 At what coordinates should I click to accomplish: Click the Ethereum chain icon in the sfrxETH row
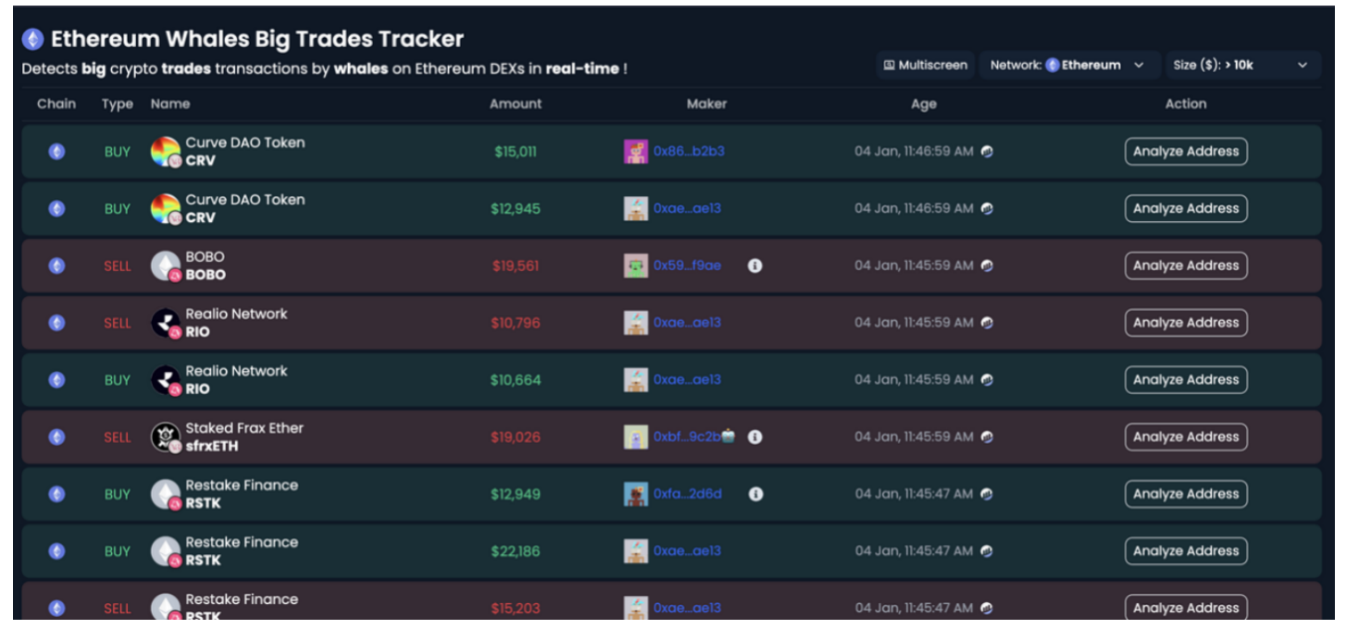point(56,437)
